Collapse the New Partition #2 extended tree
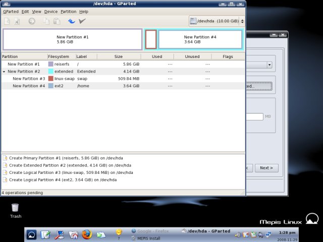This screenshot has height=242, width=323. [4, 72]
